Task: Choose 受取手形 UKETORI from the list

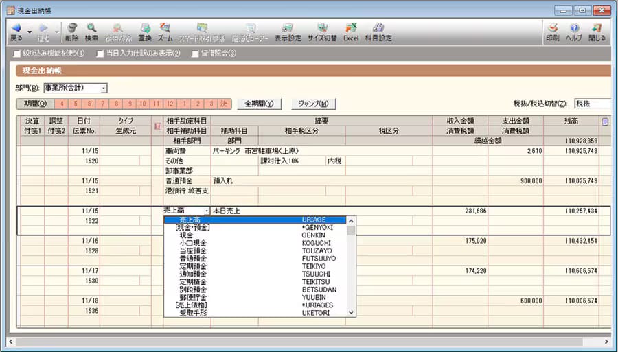Action: click(x=255, y=313)
